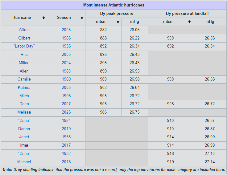Sort table by Season column arrows

pyautogui.click(x=82, y=18)
